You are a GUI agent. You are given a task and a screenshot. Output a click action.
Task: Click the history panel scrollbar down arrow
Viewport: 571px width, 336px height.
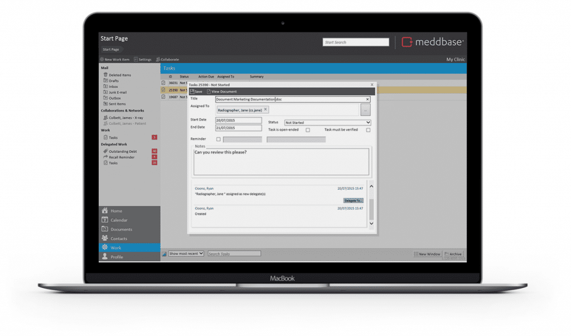371,223
